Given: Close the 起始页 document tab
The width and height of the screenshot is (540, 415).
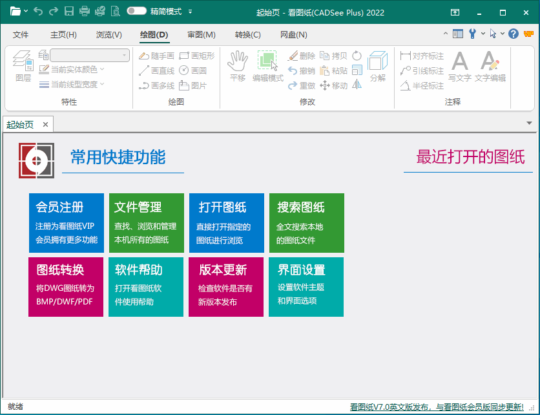Looking at the screenshot, I should 45,124.
